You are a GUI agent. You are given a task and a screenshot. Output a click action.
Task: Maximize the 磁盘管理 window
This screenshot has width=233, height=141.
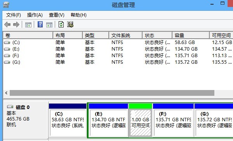pos(223,3)
